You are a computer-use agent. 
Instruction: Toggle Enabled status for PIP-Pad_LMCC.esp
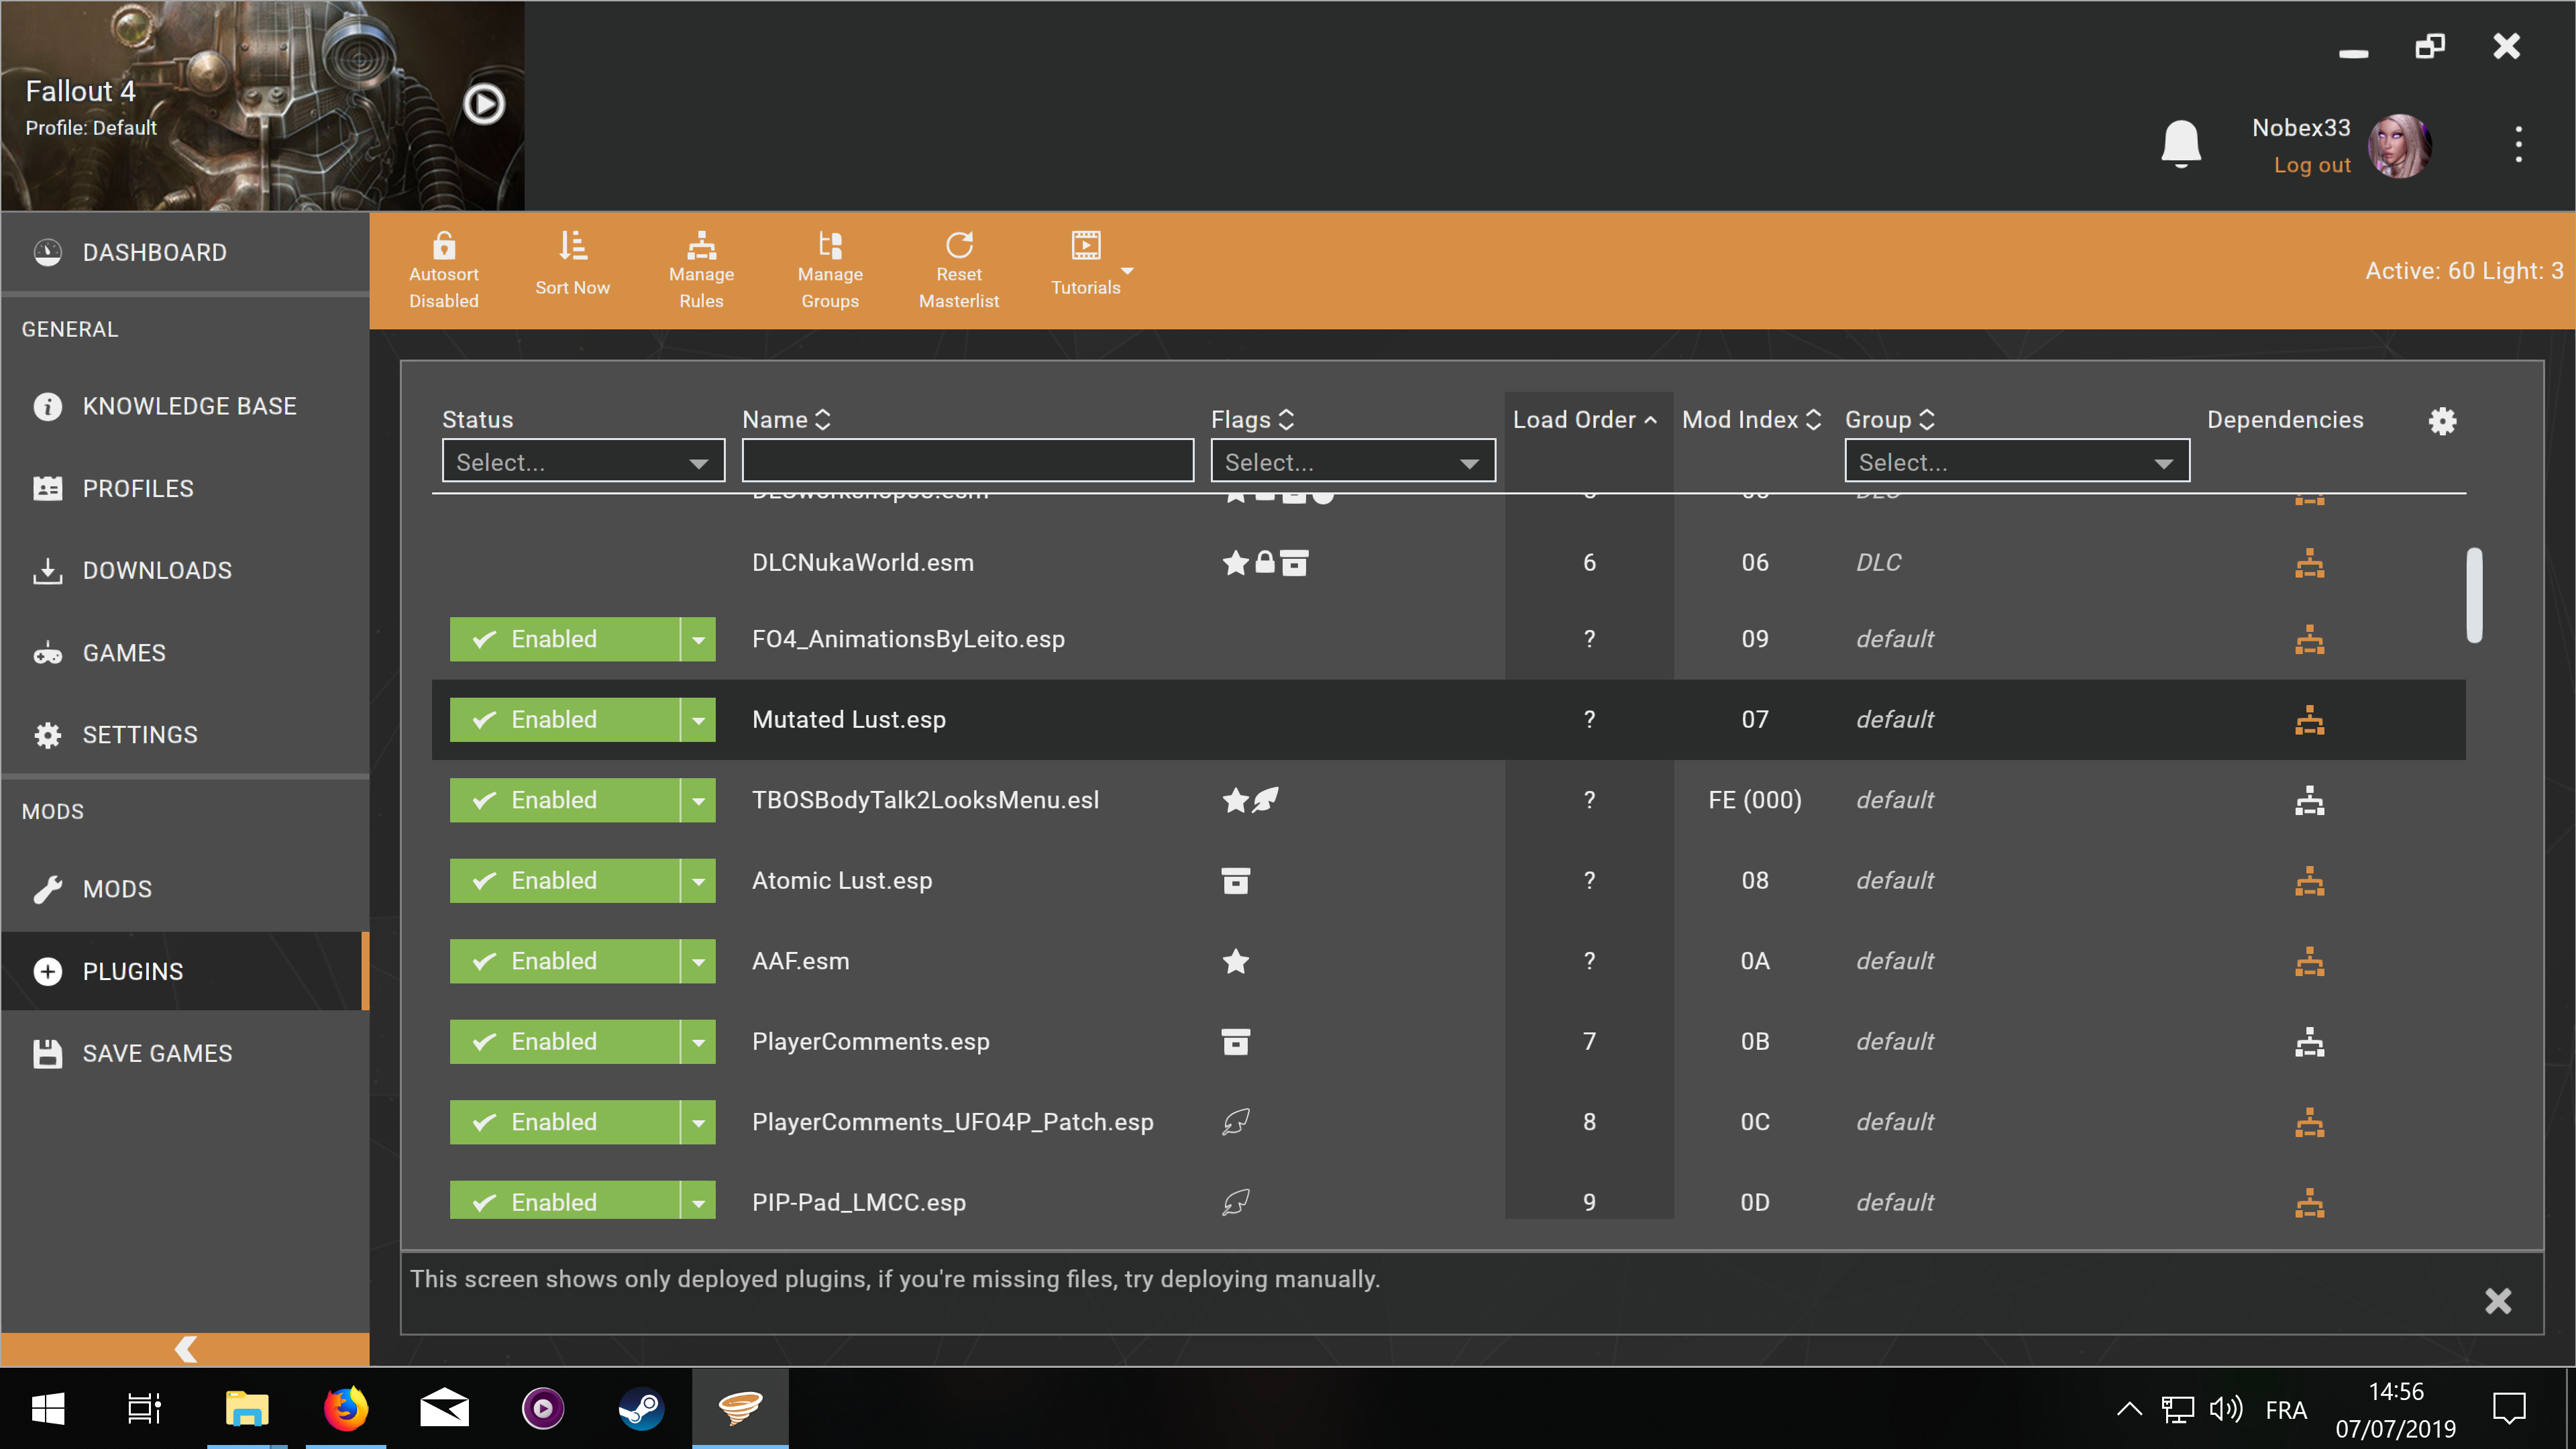point(564,1200)
